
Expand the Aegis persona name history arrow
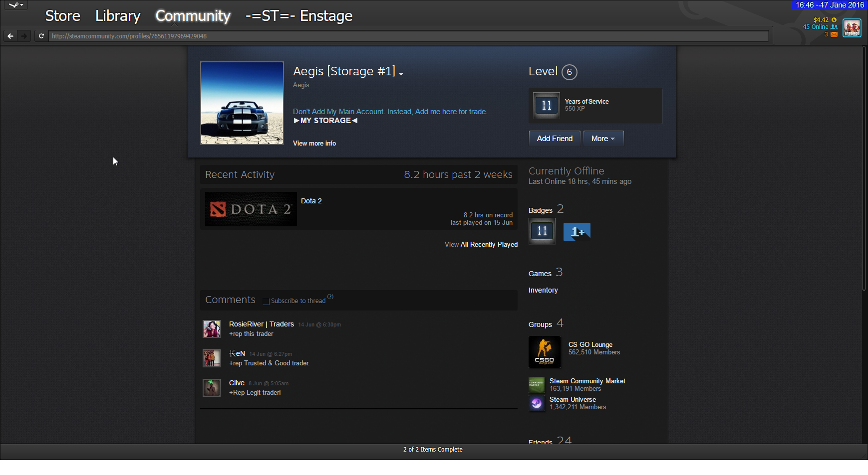[401, 74]
